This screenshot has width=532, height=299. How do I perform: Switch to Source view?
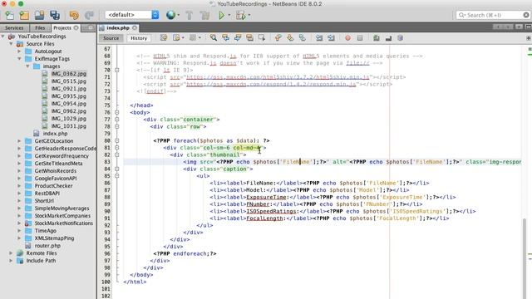[x=111, y=38]
